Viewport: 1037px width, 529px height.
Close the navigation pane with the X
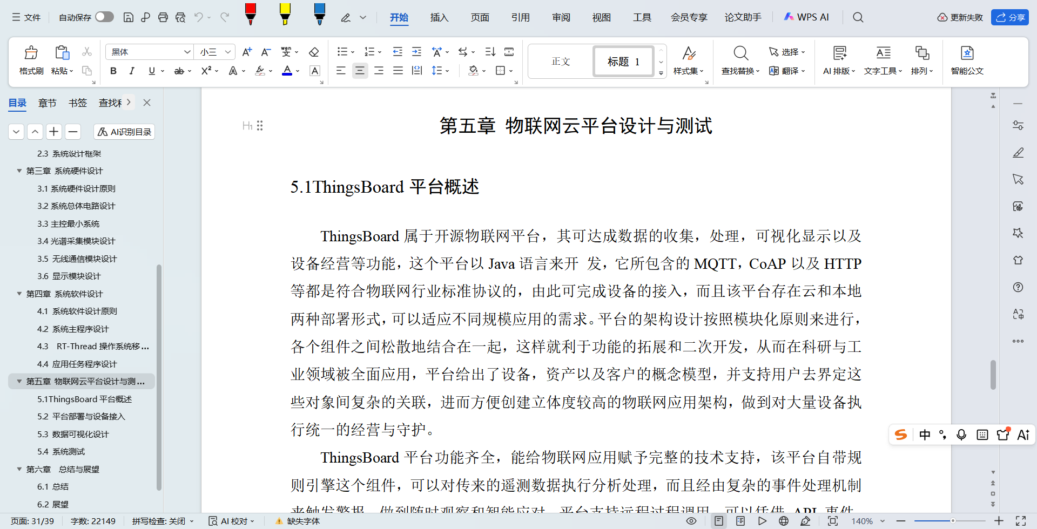click(x=147, y=103)
